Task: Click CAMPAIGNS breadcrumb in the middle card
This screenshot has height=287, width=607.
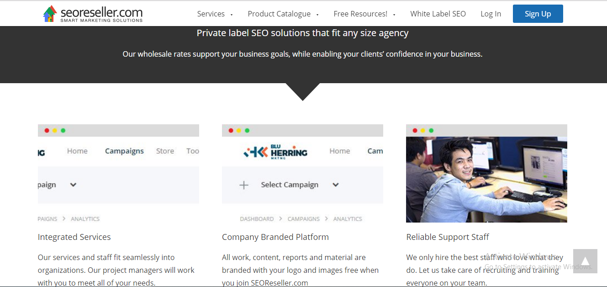Action: pyautogui.click(x=303, y=219)
